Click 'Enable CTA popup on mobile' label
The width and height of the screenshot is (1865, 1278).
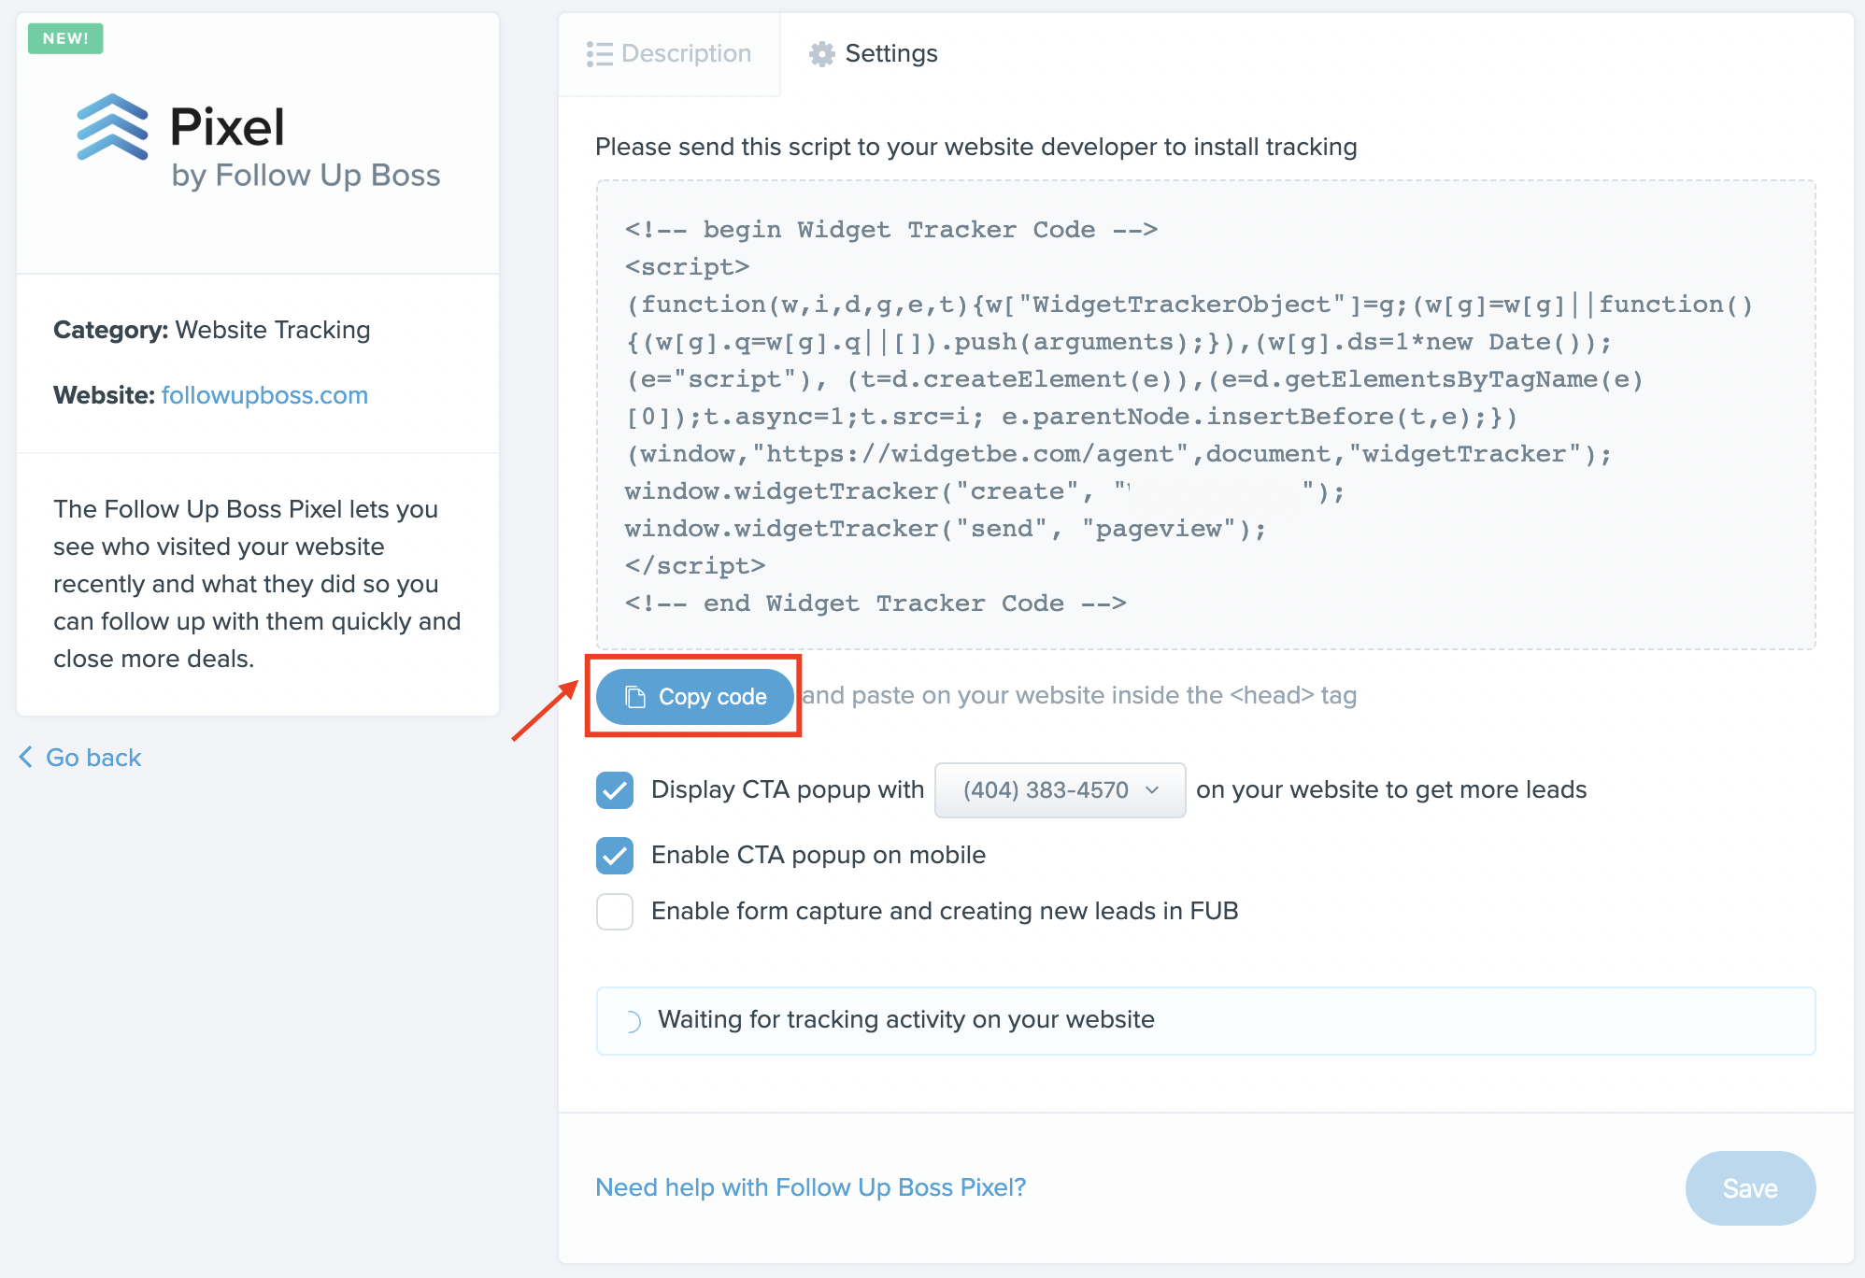(819, 855)
